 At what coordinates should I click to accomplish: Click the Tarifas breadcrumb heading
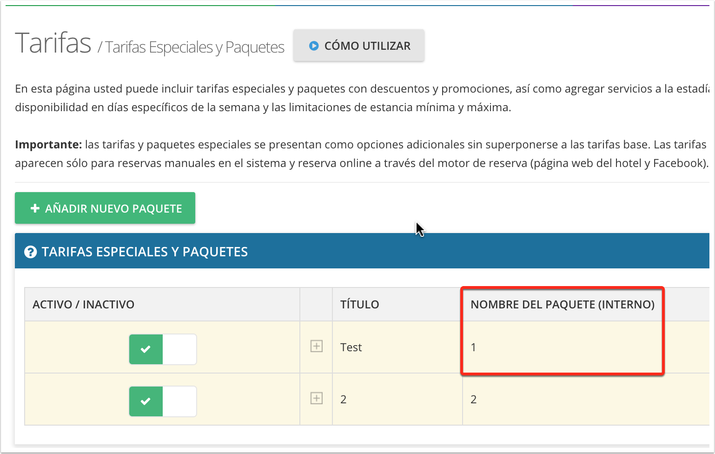coord(53,43)
